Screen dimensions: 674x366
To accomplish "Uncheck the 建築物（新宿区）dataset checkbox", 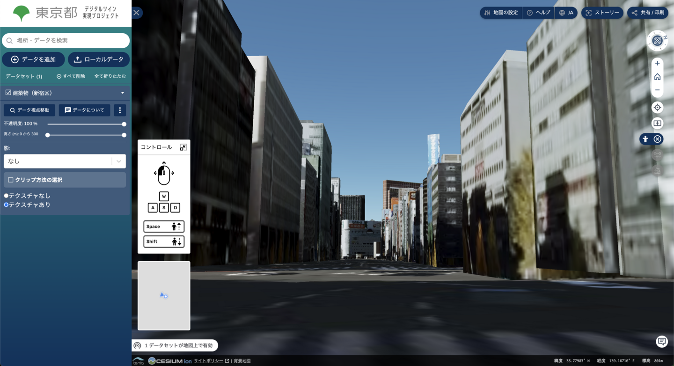I will coord(8,93).
